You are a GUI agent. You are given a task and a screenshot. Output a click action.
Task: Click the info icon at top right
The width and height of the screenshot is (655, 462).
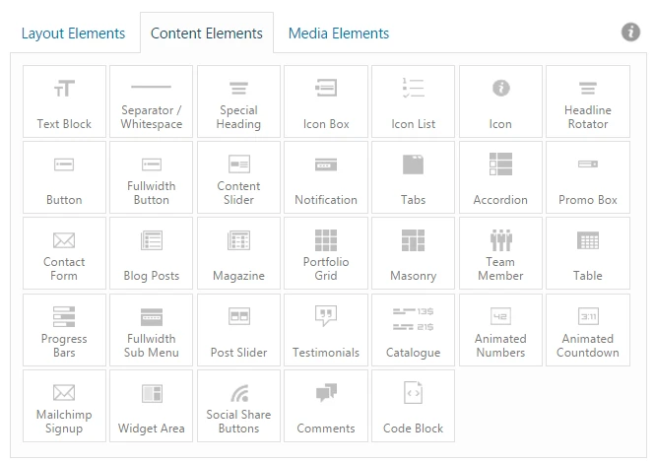point(630,33)
